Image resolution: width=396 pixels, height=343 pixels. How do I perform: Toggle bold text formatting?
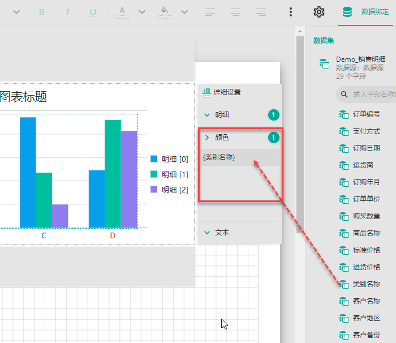42,12
